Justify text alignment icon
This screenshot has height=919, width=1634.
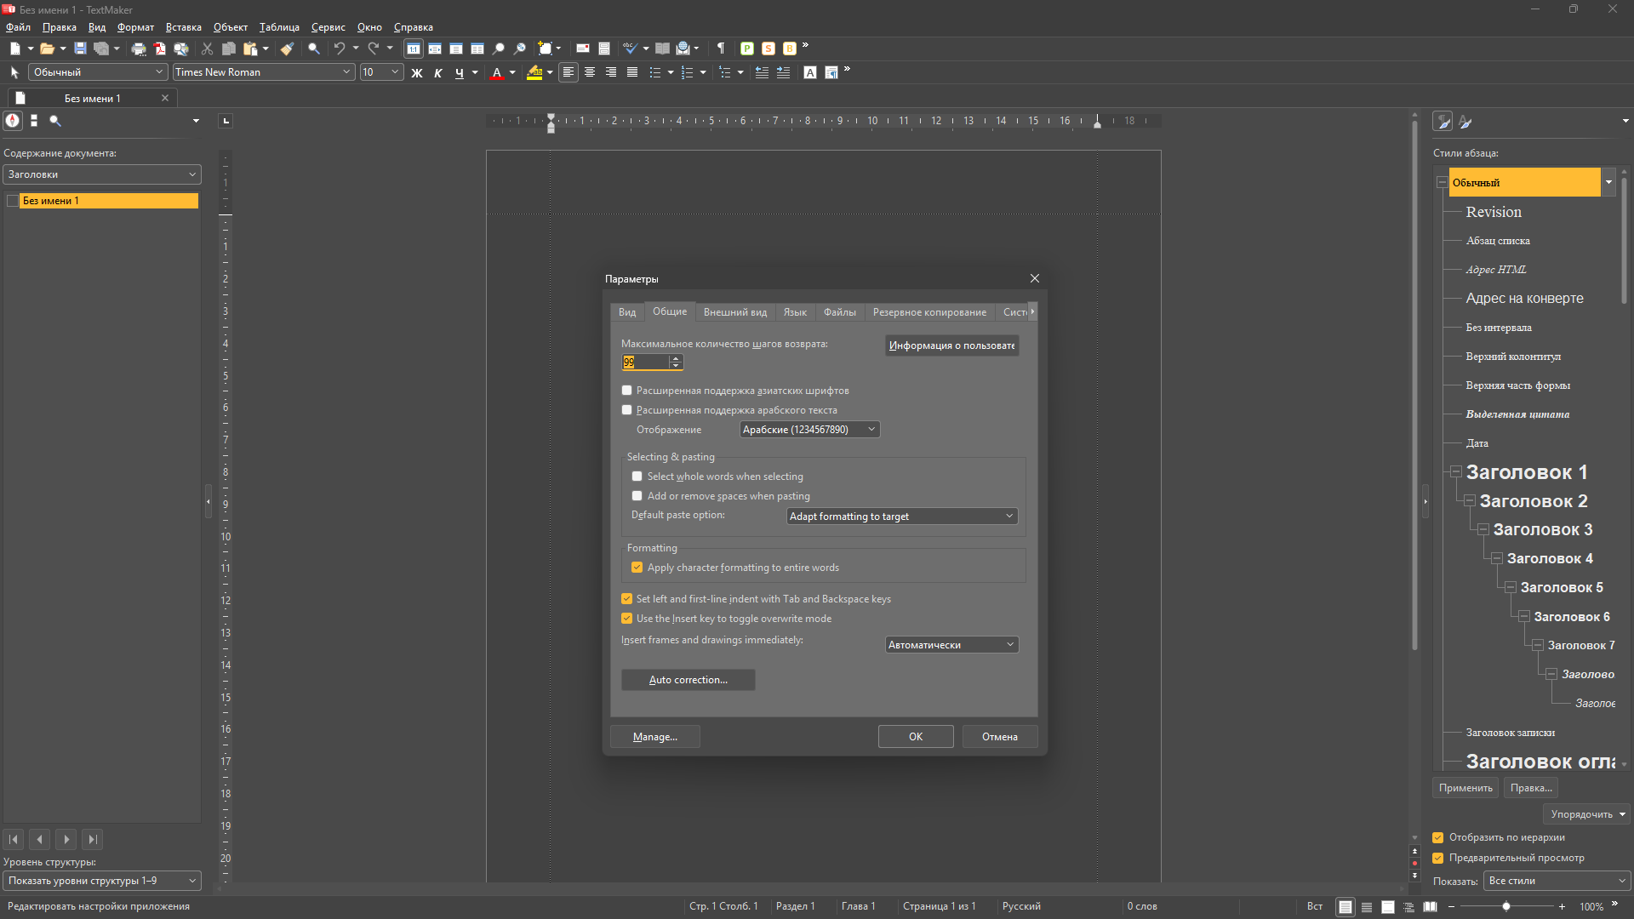pos(632,72)
